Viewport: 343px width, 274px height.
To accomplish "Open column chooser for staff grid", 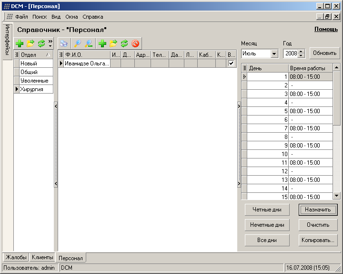I will click(x=61, y=54).
